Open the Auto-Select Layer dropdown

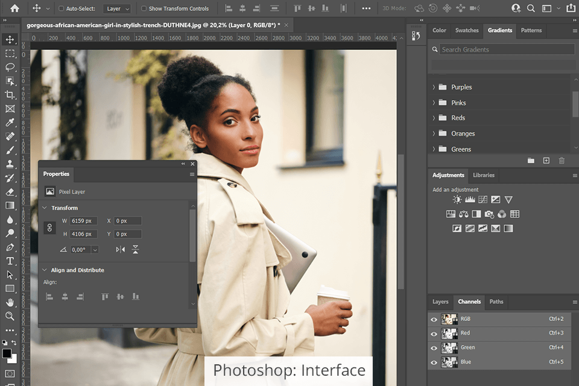117,8
